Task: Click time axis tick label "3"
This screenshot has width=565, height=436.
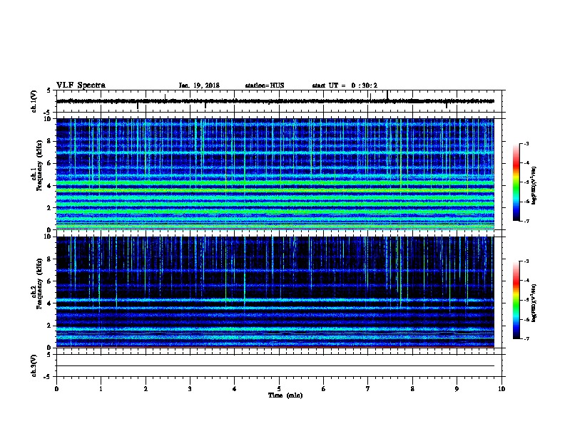Action: coord(190,388)
